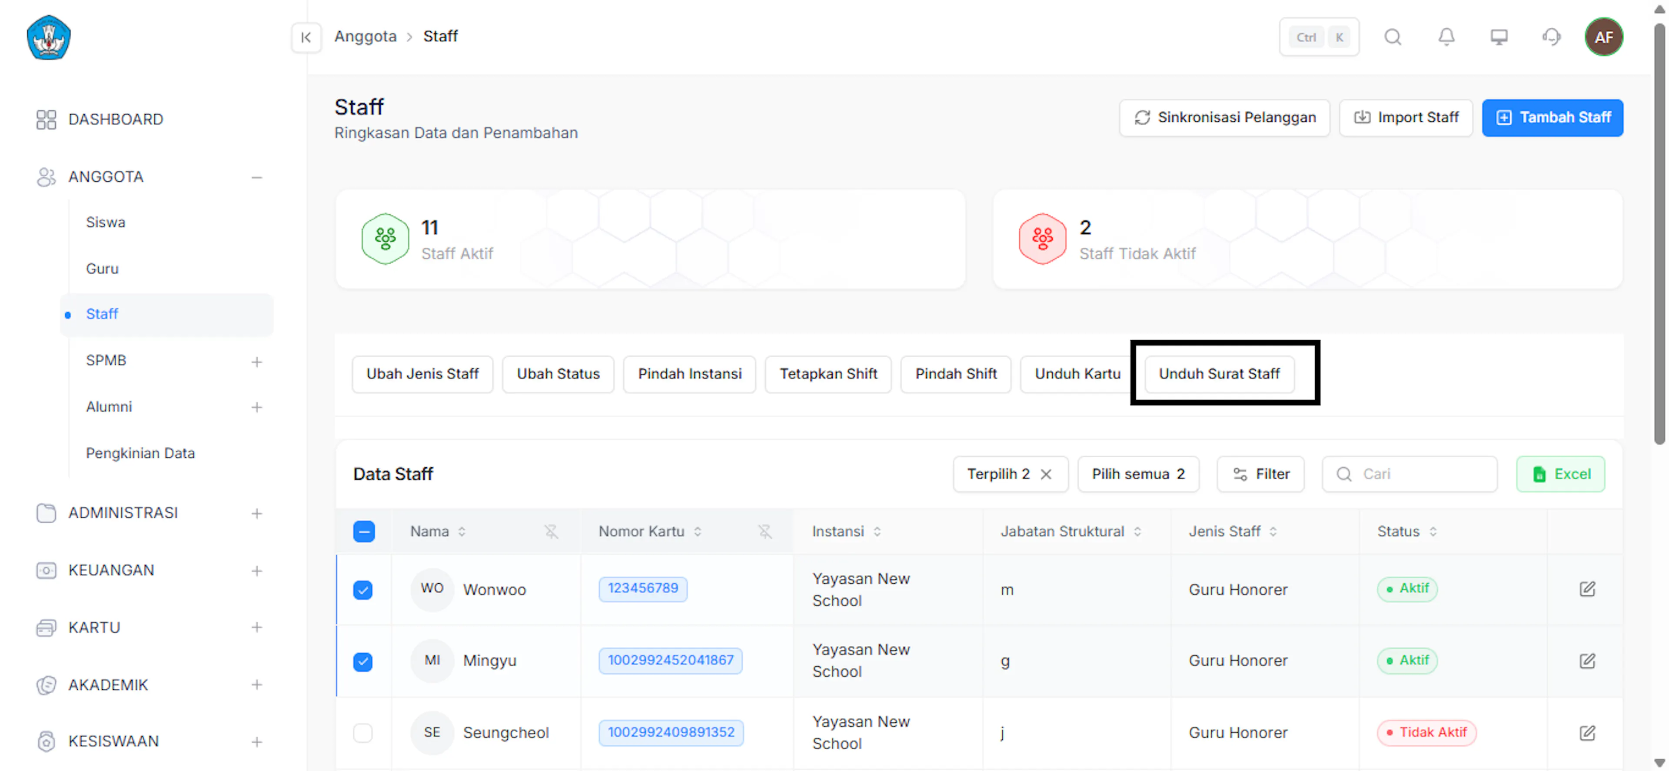
Task: Click the Unduh Surat Staff button
Action: 1219,374
